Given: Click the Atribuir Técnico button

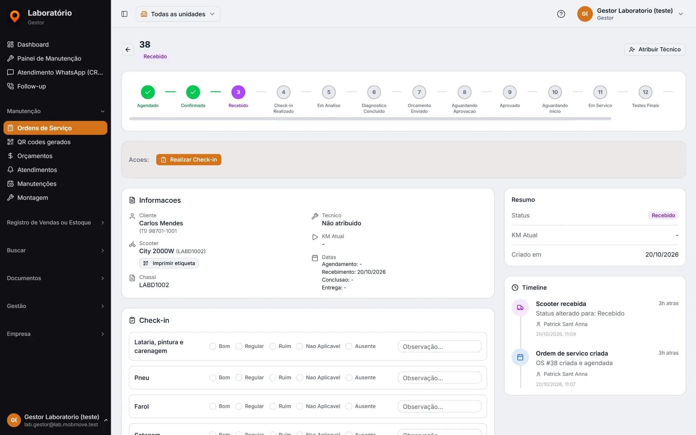Looking at the screenshot, I should (x=655, y=50).
